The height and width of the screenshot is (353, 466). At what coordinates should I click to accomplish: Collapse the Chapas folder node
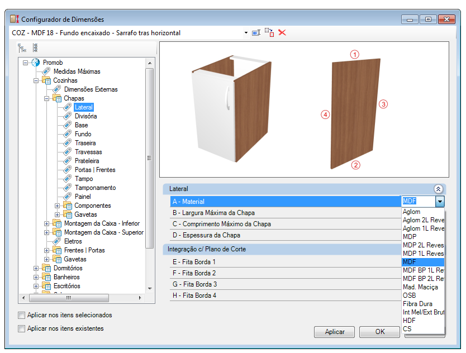[47, 98]
